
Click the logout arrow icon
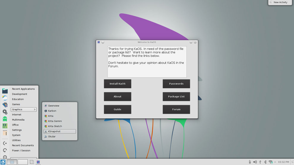[5, 143]
